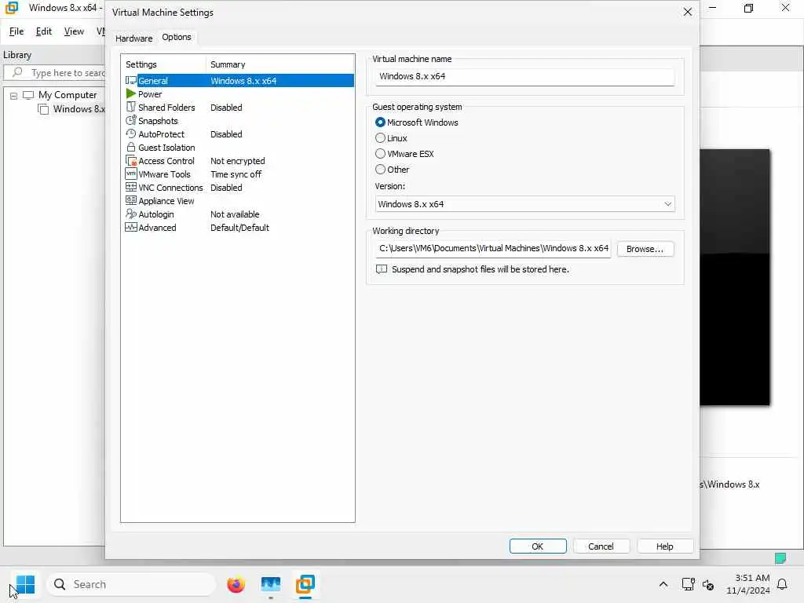Open the File menu

(x=16, y=31)
